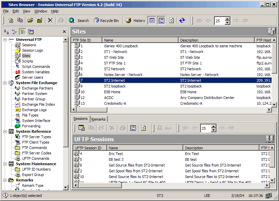Select Server Users in the tree
The image size is (279, 201).
(x=33, y=77)
